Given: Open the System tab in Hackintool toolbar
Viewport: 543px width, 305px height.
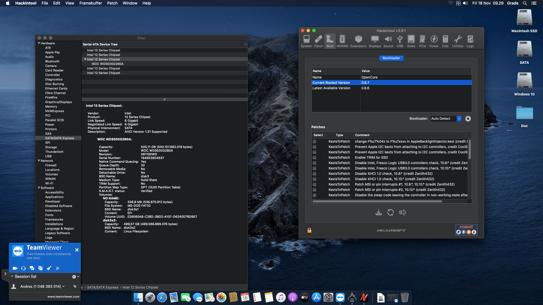Looking at the screenshot, I should [306, 41].
